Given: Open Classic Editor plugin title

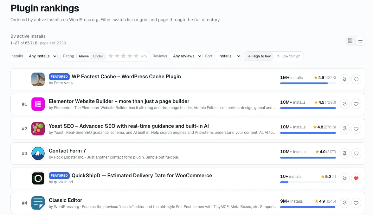Looking at the screenshot, I should click(x=65, y=200).
